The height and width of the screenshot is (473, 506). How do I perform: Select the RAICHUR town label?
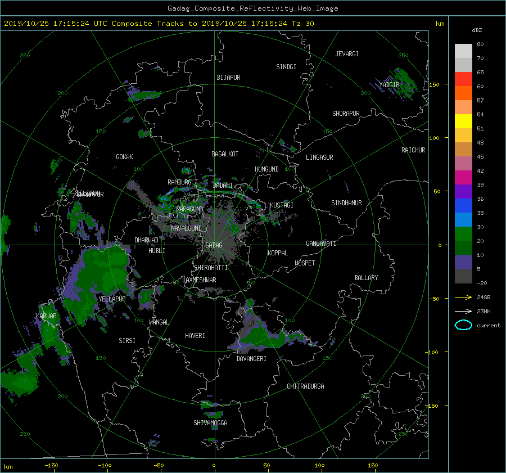(413, 150)
